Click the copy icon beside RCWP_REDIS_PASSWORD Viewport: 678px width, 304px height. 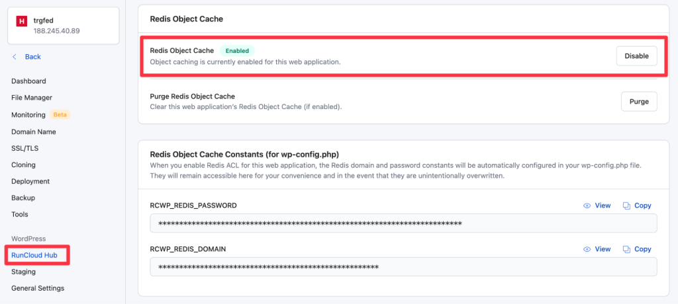626,206
